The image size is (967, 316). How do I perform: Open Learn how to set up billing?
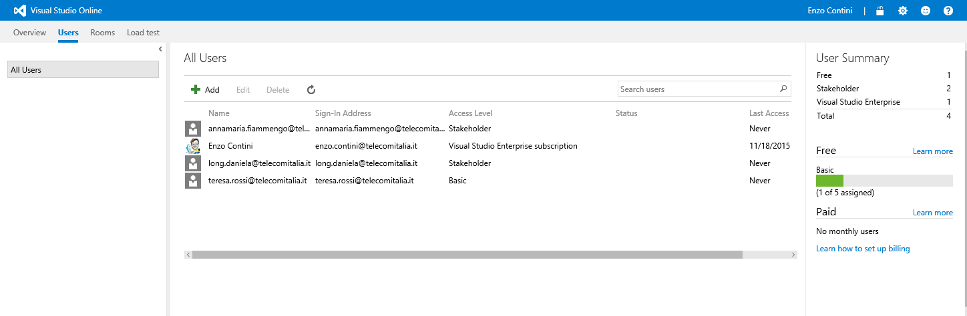(863, 249)
